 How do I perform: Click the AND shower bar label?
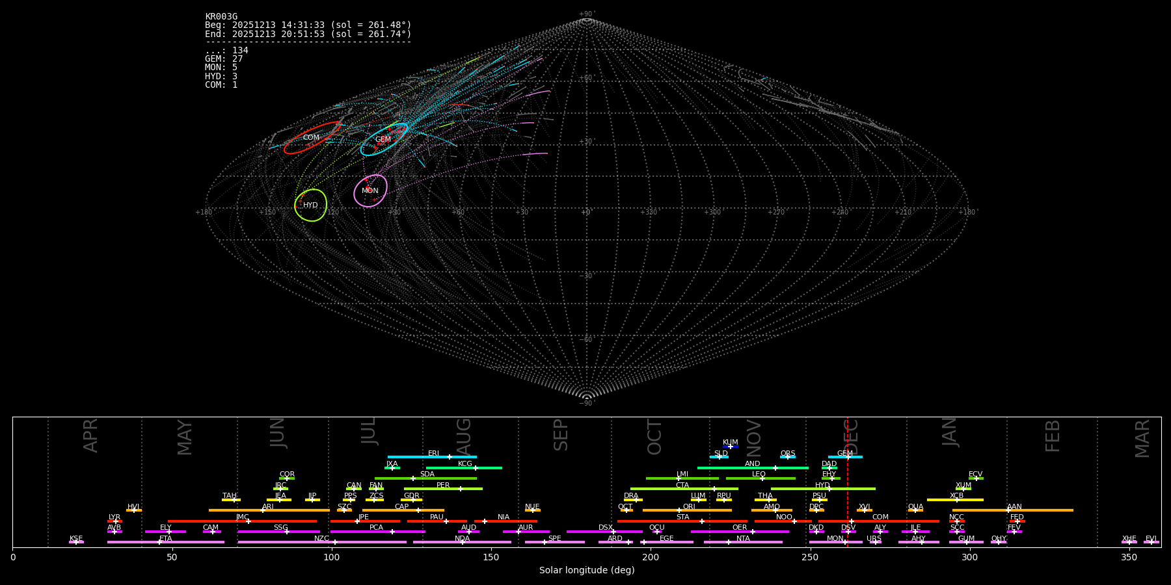tap(753, 464)
